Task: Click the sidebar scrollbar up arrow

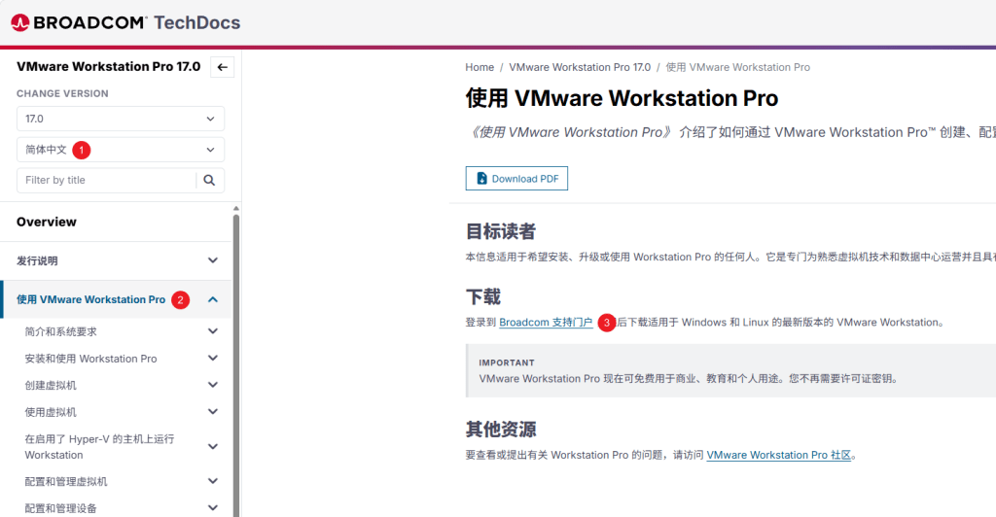Action: [x=236, y=208]
